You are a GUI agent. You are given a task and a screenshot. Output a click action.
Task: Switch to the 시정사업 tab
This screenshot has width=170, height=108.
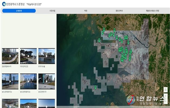tap(52, 11)
